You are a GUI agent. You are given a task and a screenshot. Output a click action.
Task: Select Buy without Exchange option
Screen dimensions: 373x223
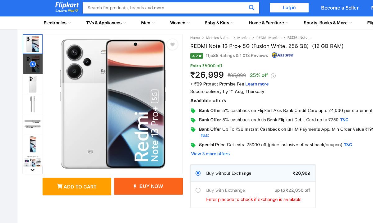coord(198,173)
